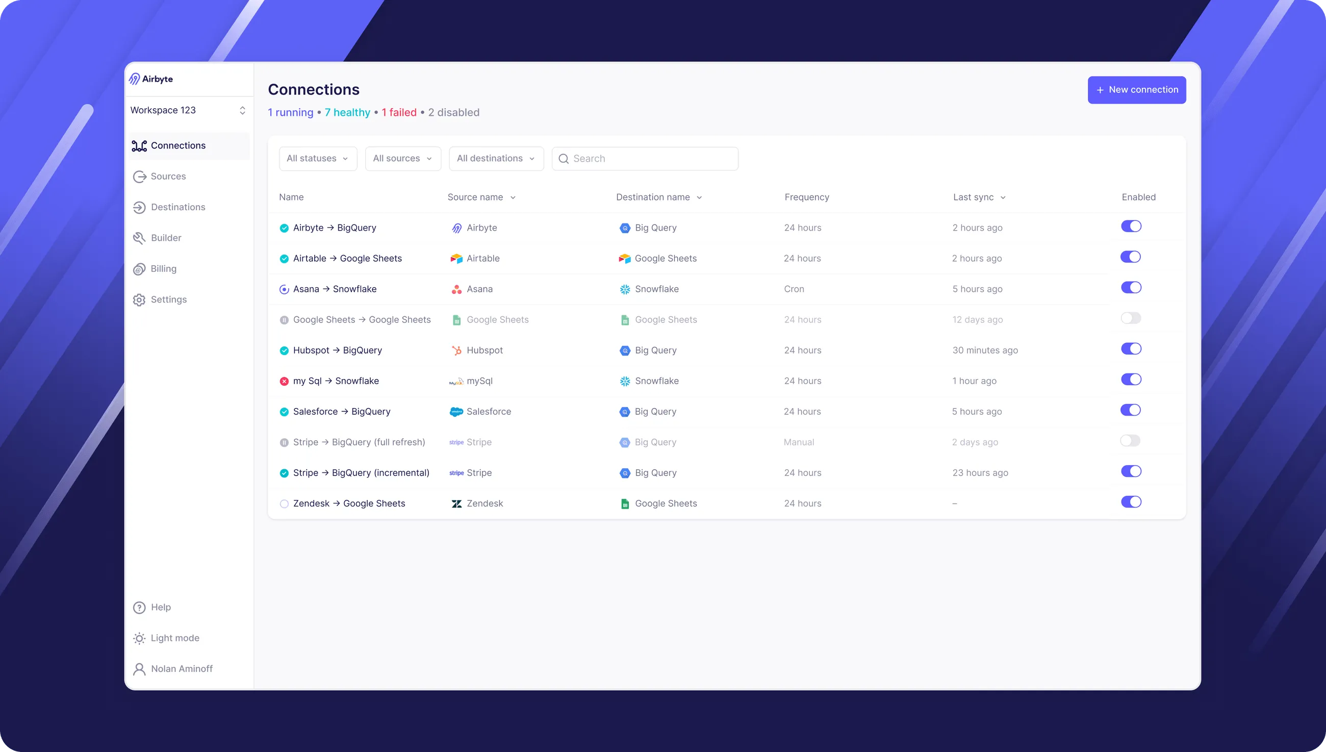Click the Airbyte logo in sidebar
Screen dimensions: 1326x752
[151, 79]
